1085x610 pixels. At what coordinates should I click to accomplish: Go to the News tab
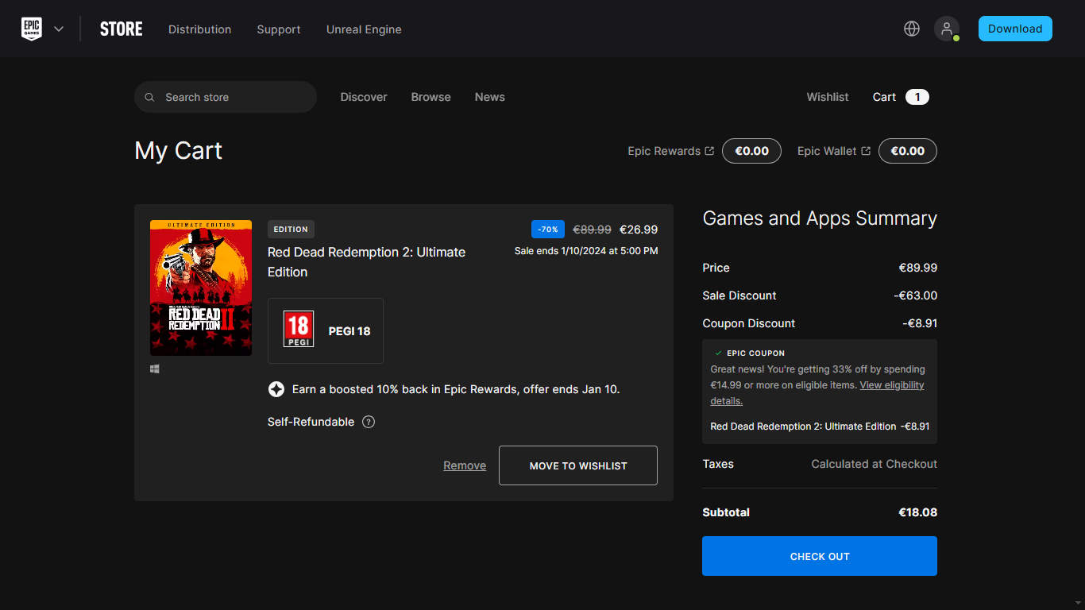[x=490, y=97]
